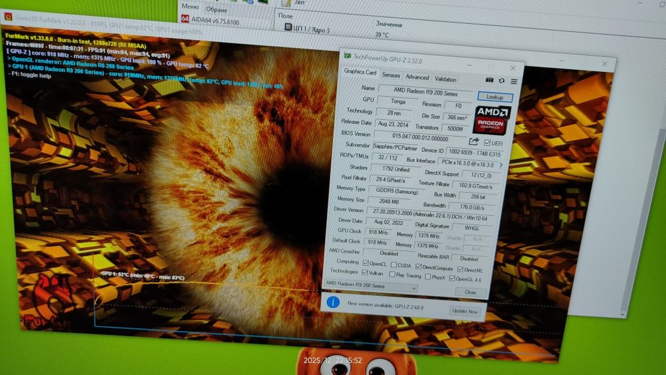Click the GPU field showing Tonga

point(398,101)
